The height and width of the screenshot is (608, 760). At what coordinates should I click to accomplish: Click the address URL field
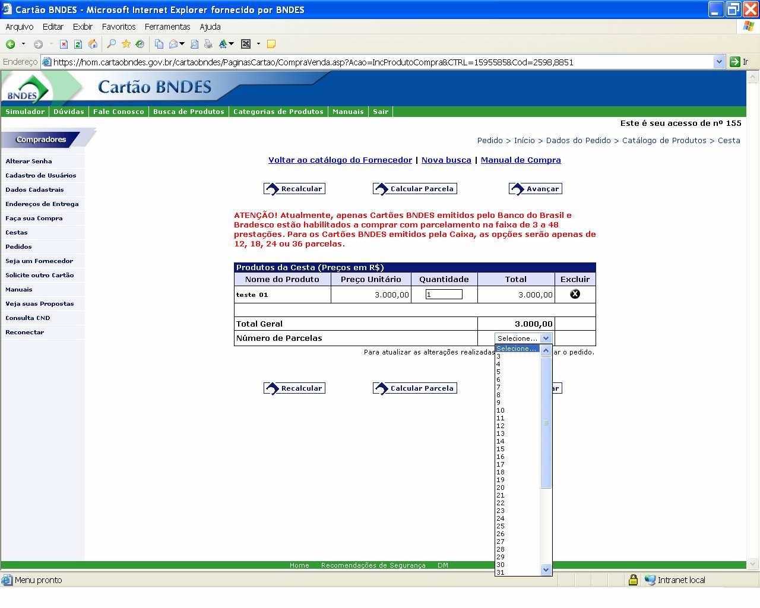[x=383, y=62]
